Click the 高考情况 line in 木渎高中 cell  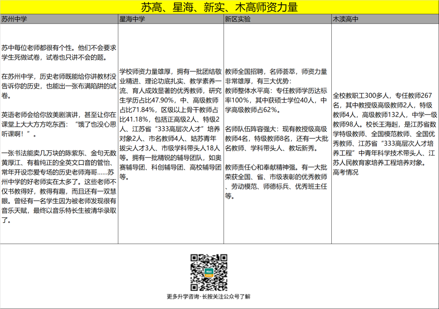346,172
